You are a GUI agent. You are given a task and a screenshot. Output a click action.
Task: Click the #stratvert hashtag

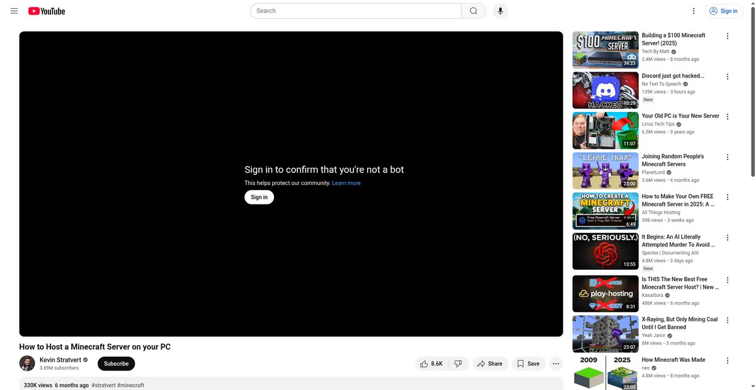click(103, 385)
